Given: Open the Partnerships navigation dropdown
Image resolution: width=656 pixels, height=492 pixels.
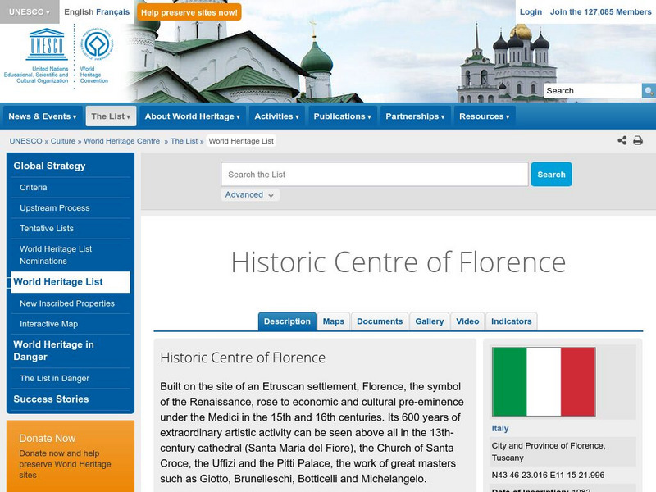Looking at the screenshot, I should (415, 116).
